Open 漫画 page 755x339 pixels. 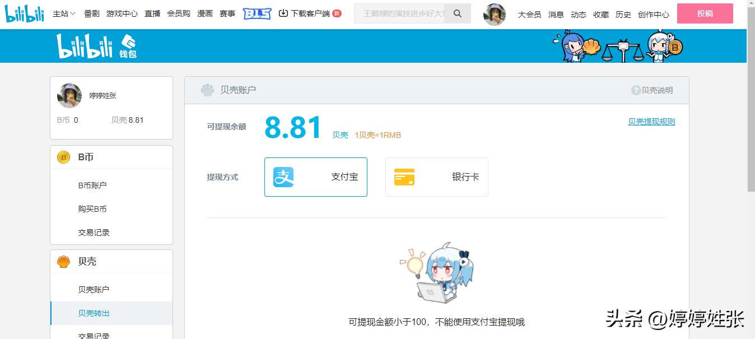pyautogui.click(x=205, y=13)
